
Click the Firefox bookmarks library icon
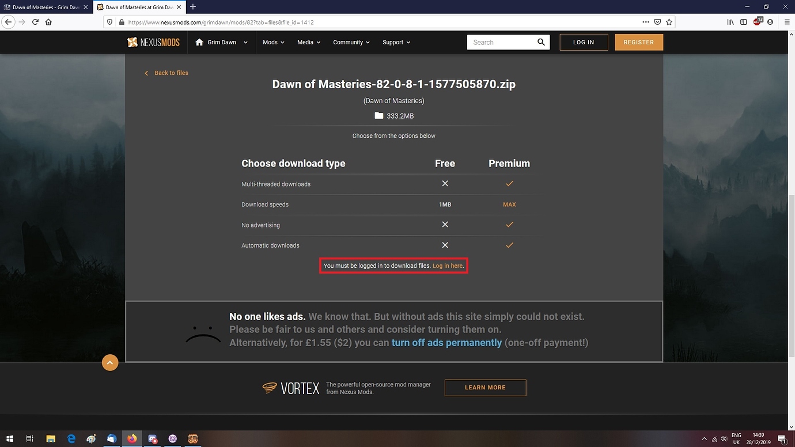(730, 22)
